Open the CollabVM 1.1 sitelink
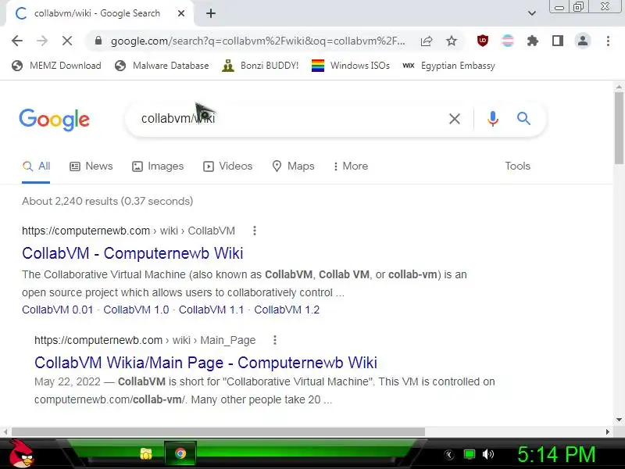This screenshot has height=469, width=625. coord(211,310)
